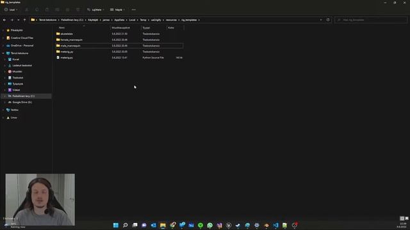Select Kuvat in the navigation pane
This screenshot has width=410, height=230.
click(15, 59)
